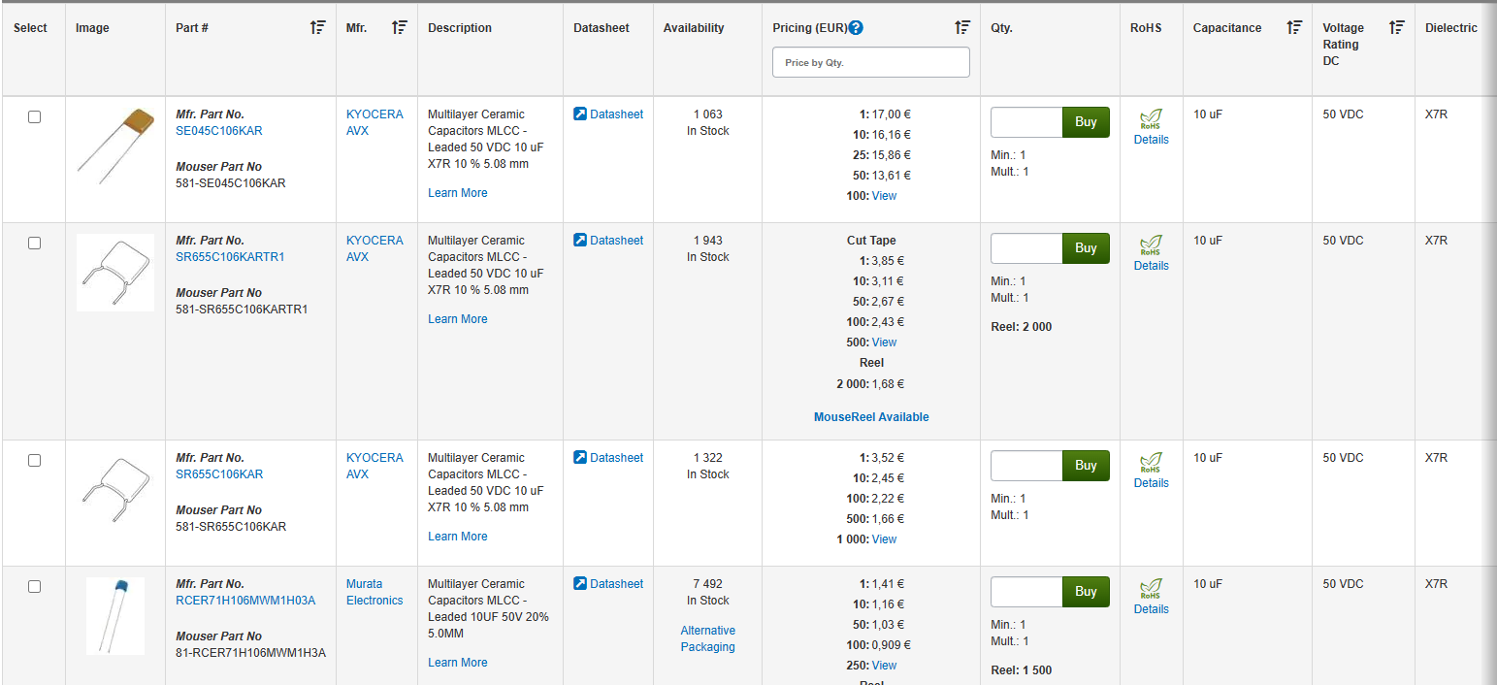Open product image of 581-SR655C106KAR row

[115, 490]
